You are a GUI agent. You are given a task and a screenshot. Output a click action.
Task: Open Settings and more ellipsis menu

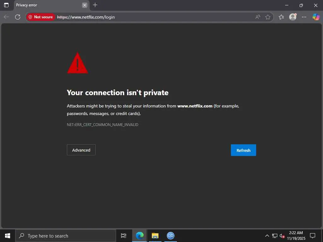click(304, 17)
